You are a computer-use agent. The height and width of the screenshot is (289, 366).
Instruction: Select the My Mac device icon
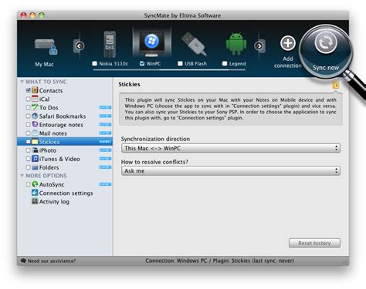coord(46,47)
